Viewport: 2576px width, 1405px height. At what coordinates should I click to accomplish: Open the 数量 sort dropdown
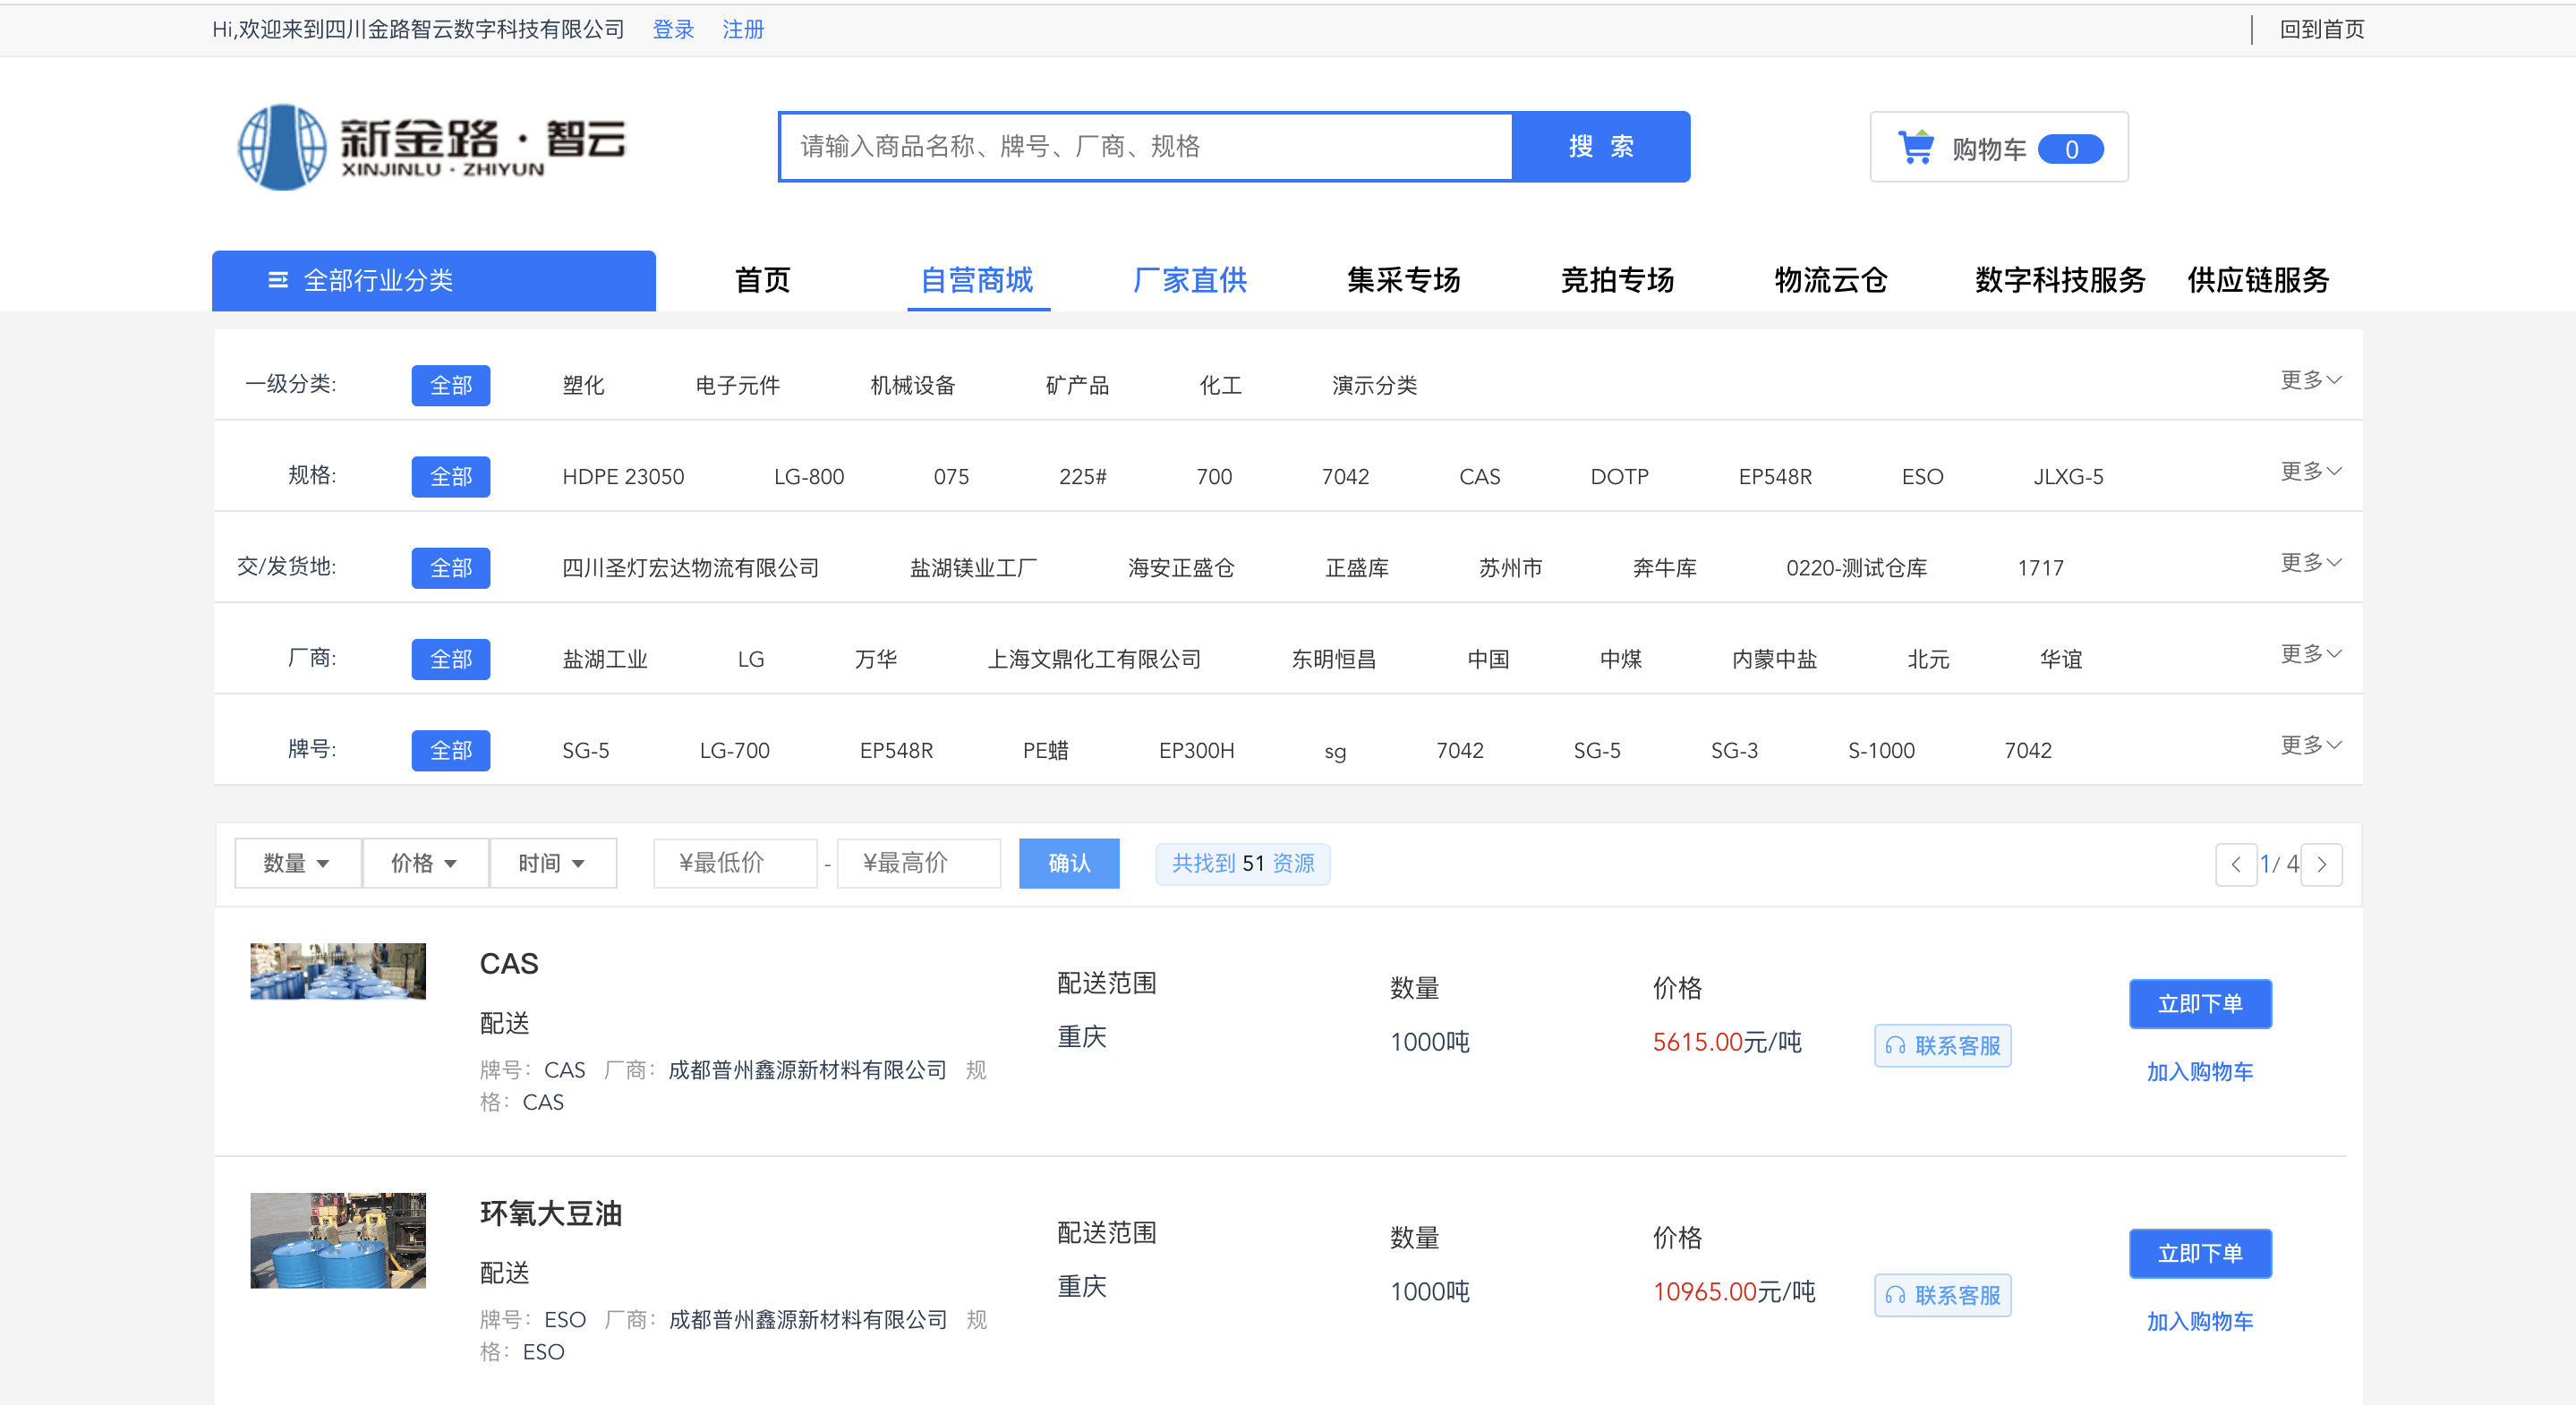coord(297,863)
